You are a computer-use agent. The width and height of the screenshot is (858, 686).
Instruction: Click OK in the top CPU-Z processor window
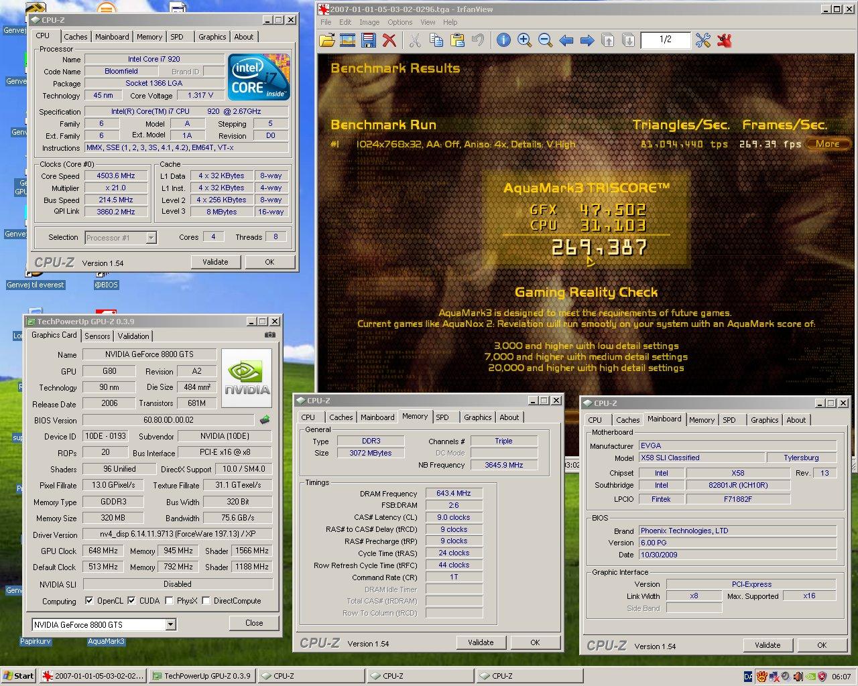click(x=269, y=262)
